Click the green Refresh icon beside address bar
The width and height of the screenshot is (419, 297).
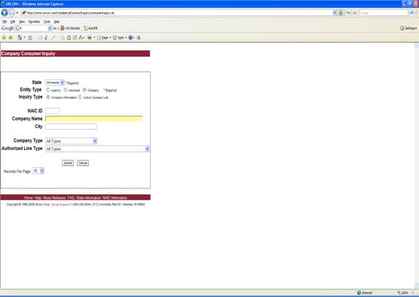pyautogui.click(x=348, y=12)
